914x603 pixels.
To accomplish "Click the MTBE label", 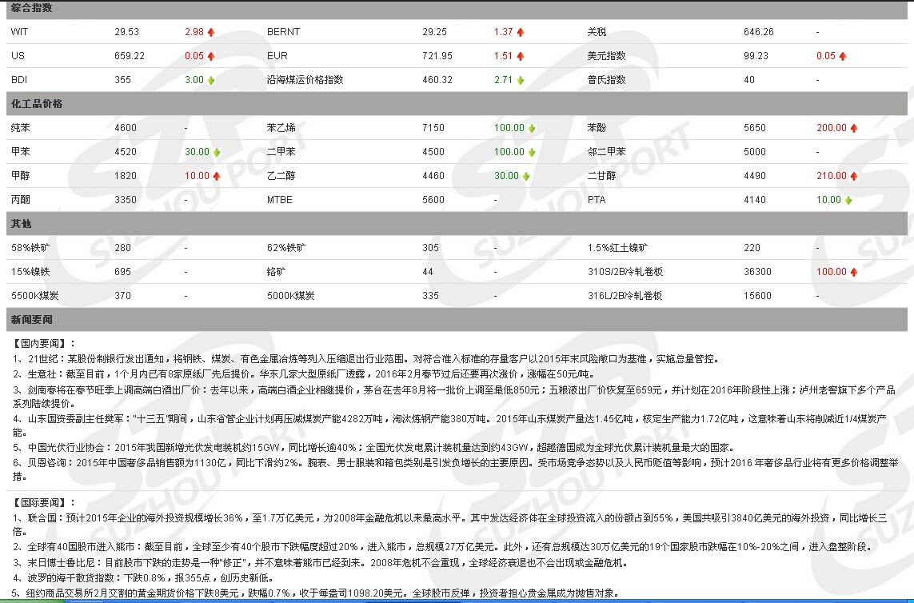I will click(x=280, y=200).
